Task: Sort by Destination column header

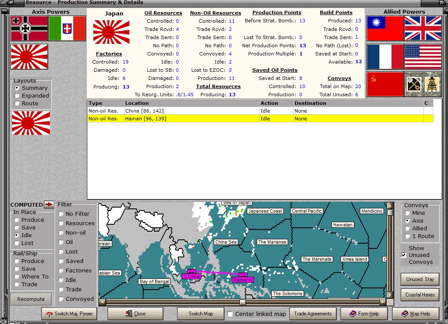Action: click(x=358, y=103)
